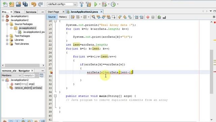Select JavaApplication2.java file in project tree
This screenshot has height=122, width=216.
click(x=34, y=32)
